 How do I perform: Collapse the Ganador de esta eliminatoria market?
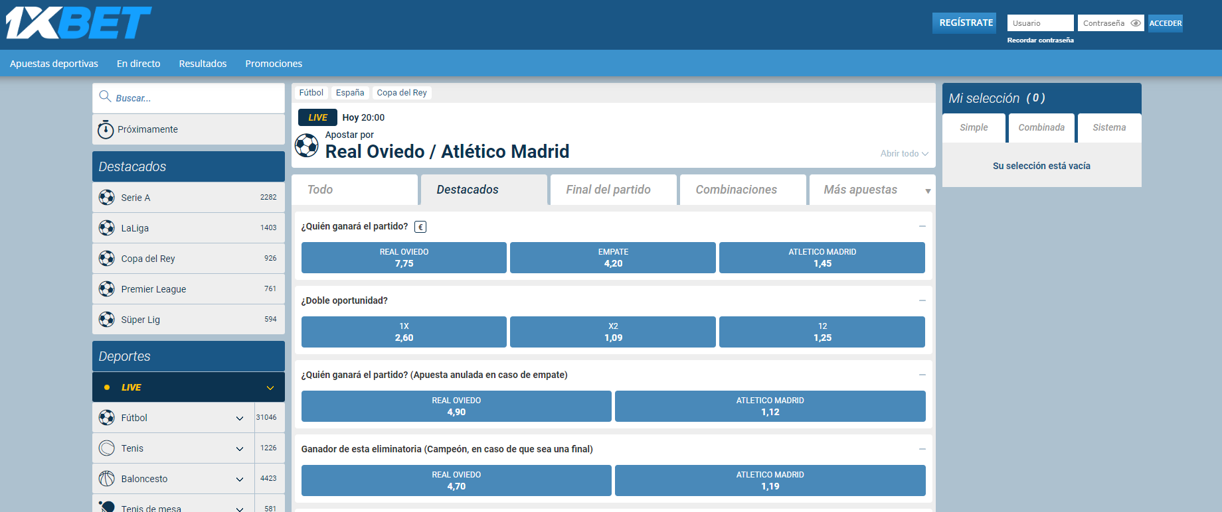(x=922, y=449)
